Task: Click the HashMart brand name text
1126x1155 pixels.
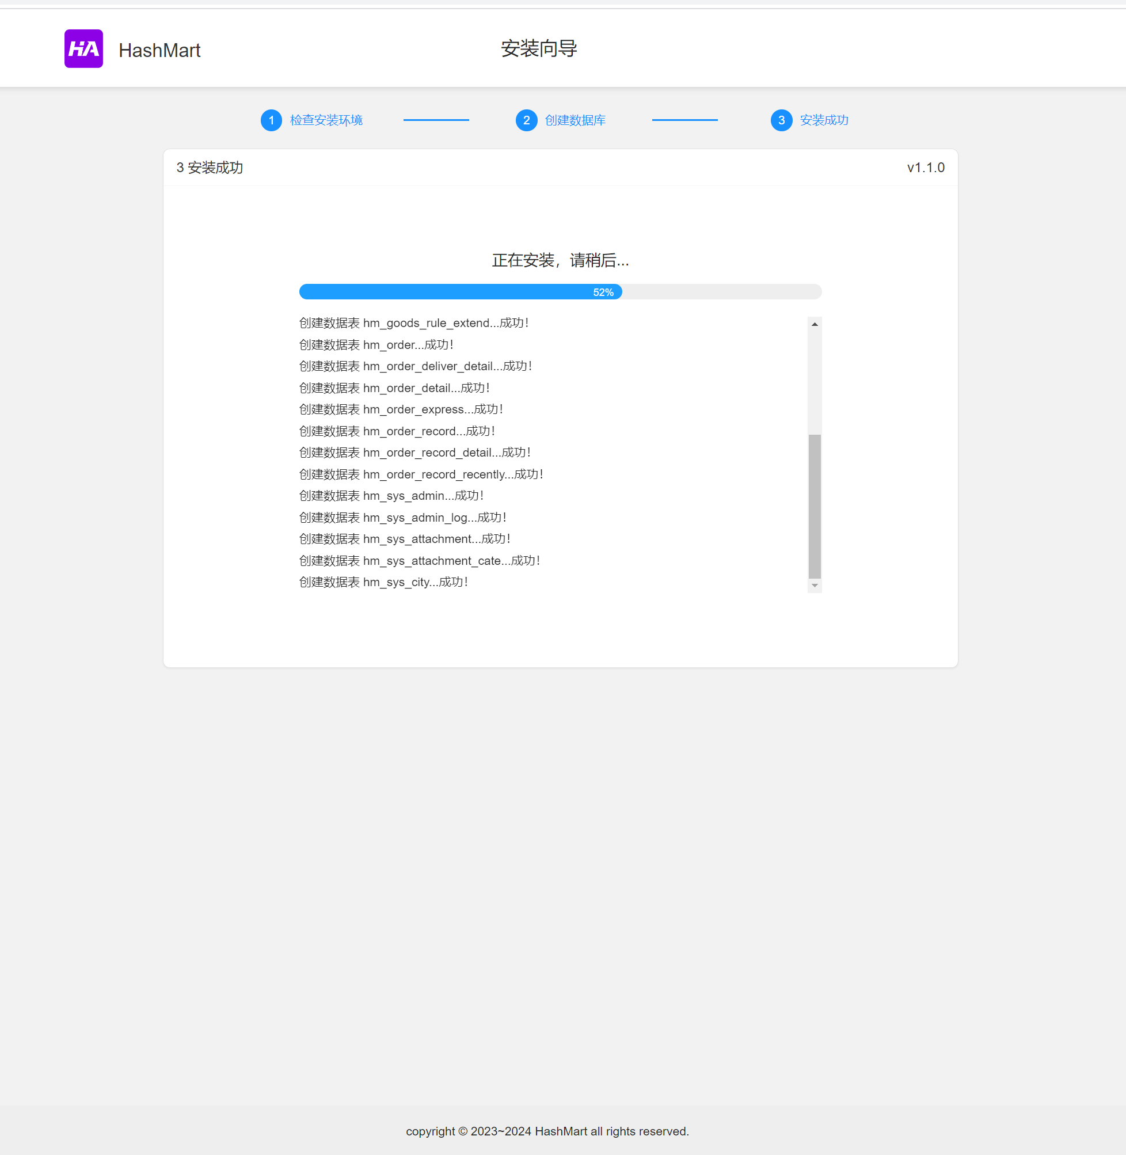Action: click(159, 50)
